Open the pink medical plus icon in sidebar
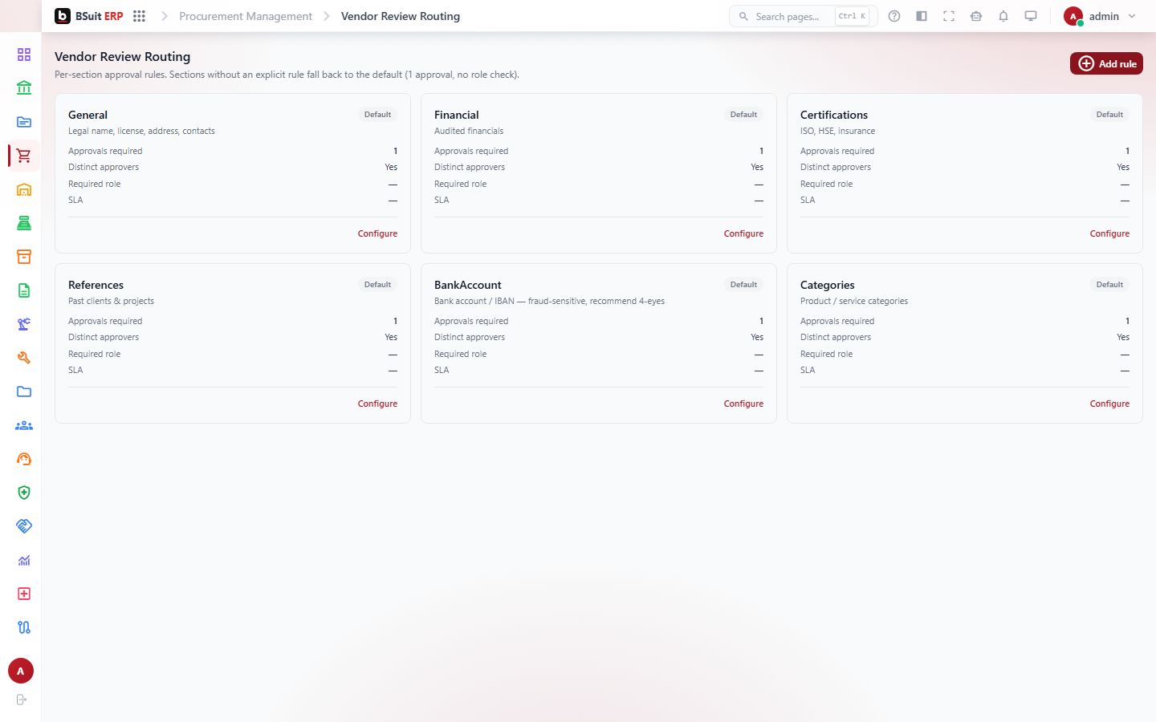Screen dimensions: 1156x722 24,594
